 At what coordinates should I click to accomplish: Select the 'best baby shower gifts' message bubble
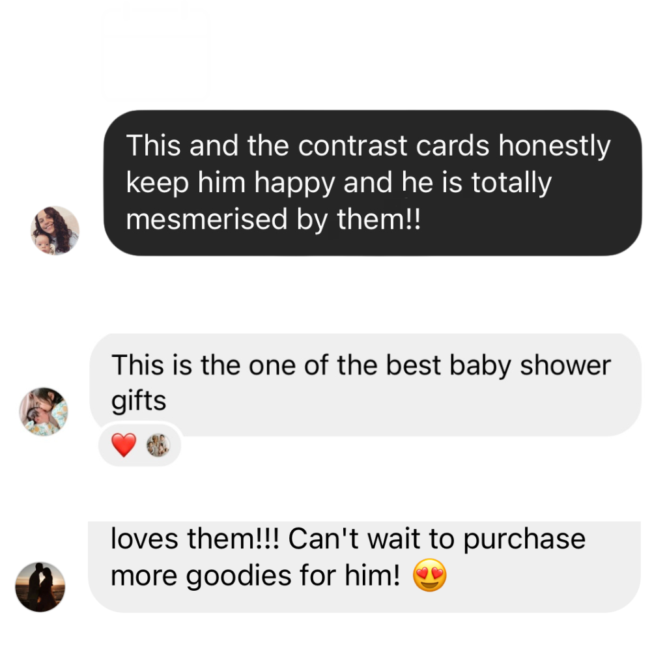(365, 385)
